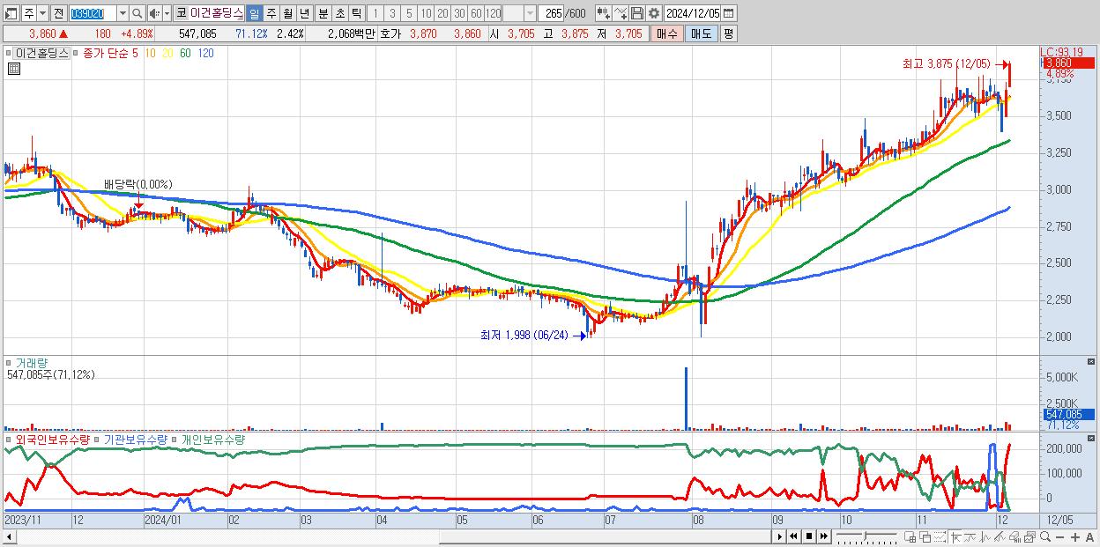1100x547 pixels.
Task: Select the 년 yearly period
Action: [304, 13]
